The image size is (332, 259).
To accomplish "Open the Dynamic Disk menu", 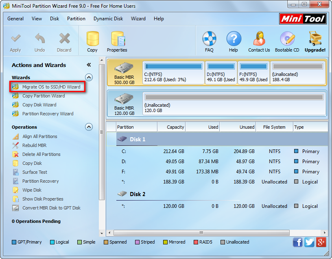I will pyautogui.click(x=108, y=19).
